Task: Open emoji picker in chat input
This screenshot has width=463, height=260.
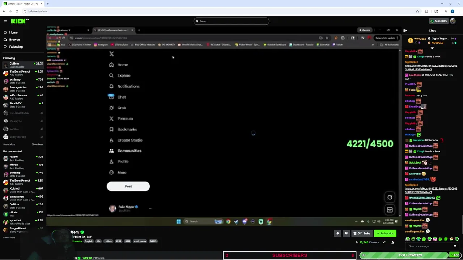Action: coord(455,246)
